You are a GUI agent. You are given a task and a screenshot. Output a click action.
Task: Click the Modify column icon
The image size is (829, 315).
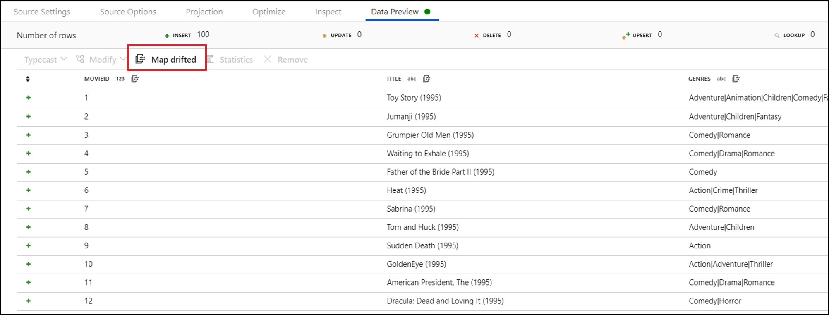(x=80, y=59)
